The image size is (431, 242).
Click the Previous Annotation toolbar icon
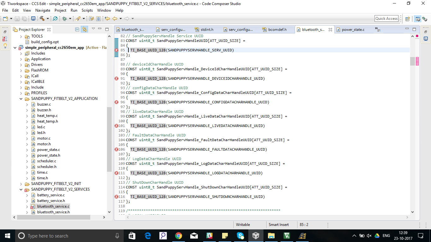click(99, 19)
